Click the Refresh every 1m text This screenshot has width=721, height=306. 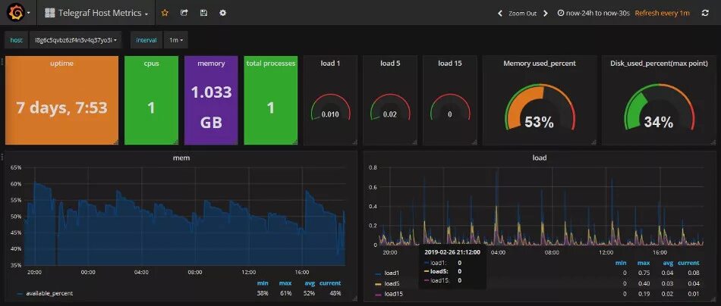point(662,13)
